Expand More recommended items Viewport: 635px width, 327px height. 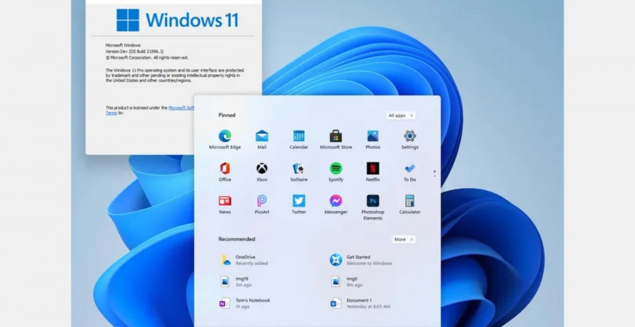tap(403, 239)
